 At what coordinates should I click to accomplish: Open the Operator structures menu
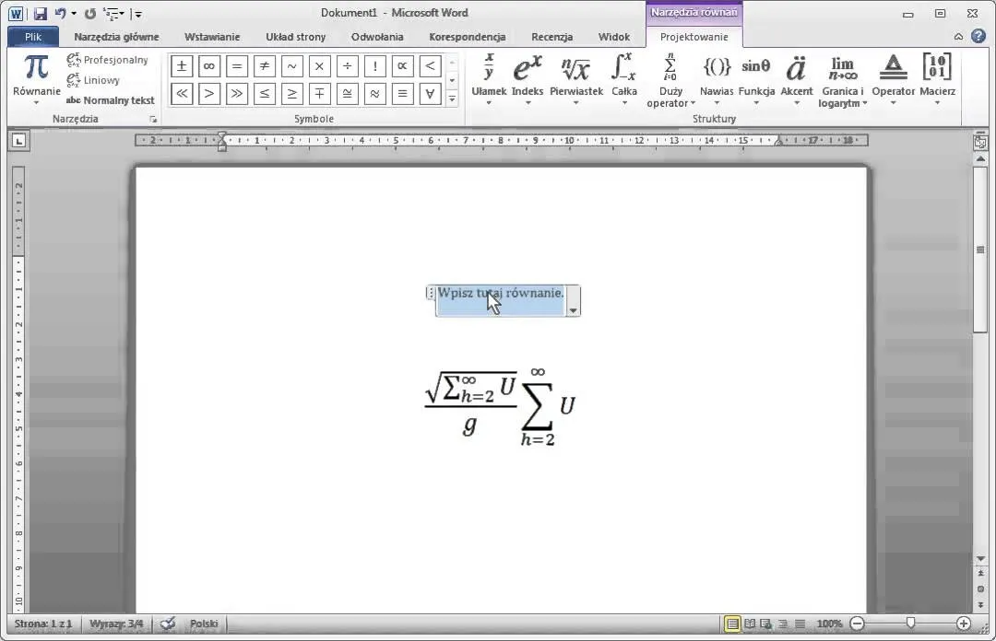point(893,79)
